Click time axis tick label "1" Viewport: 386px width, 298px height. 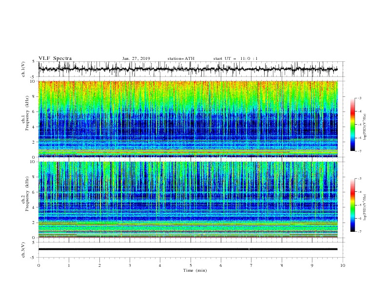[x=69, y=265]
